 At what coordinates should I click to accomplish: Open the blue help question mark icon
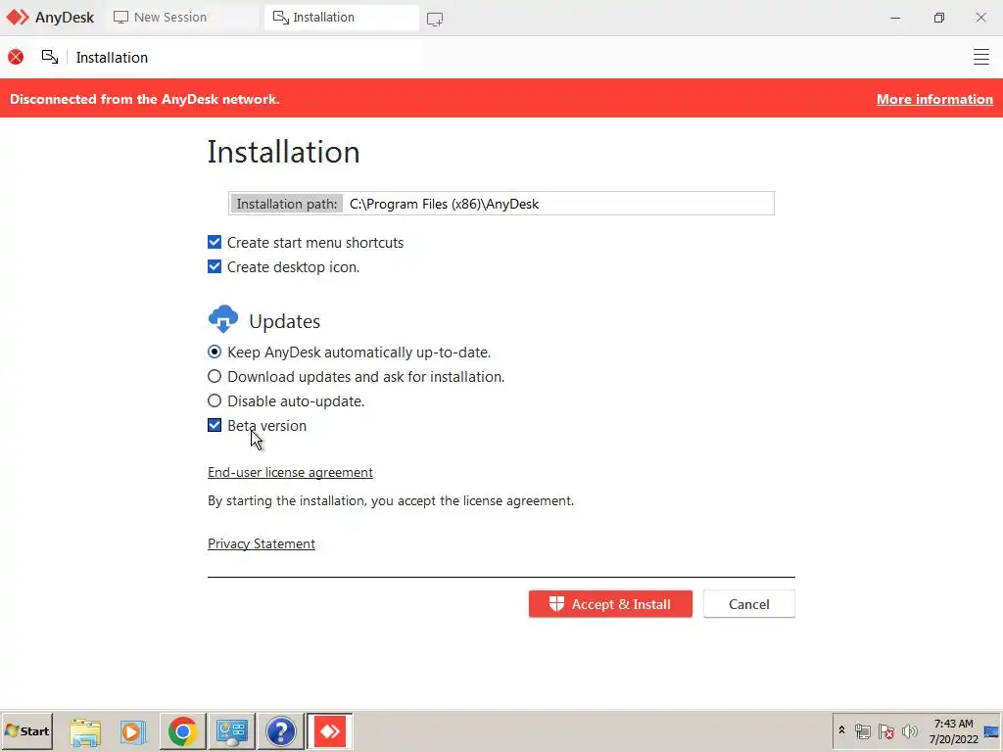281,731
